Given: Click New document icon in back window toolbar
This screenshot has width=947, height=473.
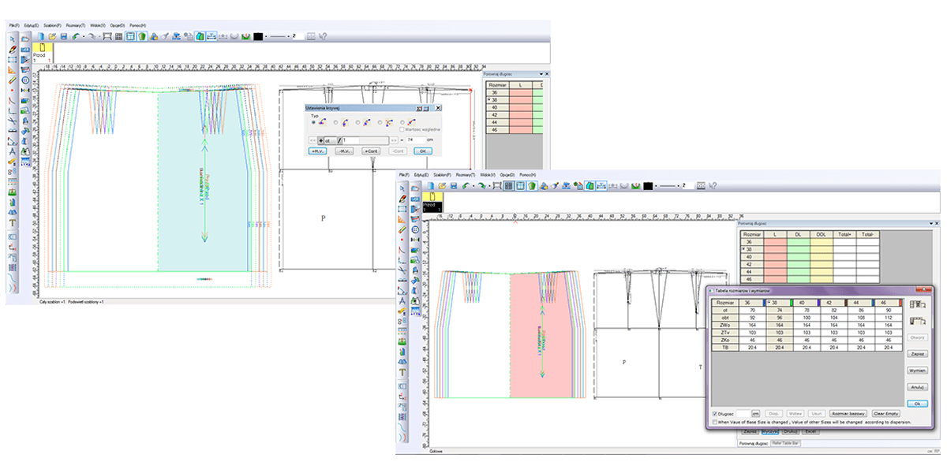Looking at the screenshot, I should click(x=41, y=36).
